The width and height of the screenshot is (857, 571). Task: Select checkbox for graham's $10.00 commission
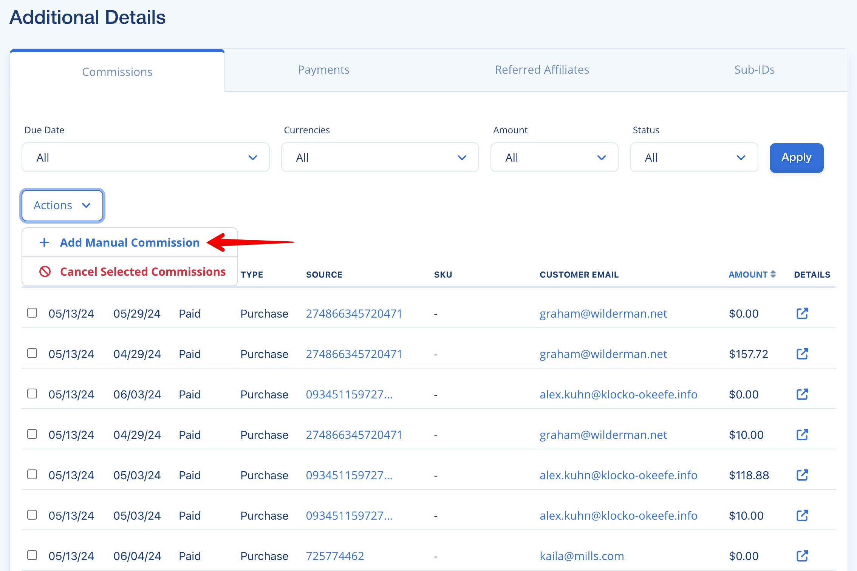(x=32, y=434)
